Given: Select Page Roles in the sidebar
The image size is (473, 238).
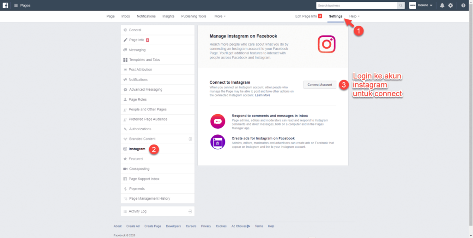Looking at the screenshot, I should (138, 99).
